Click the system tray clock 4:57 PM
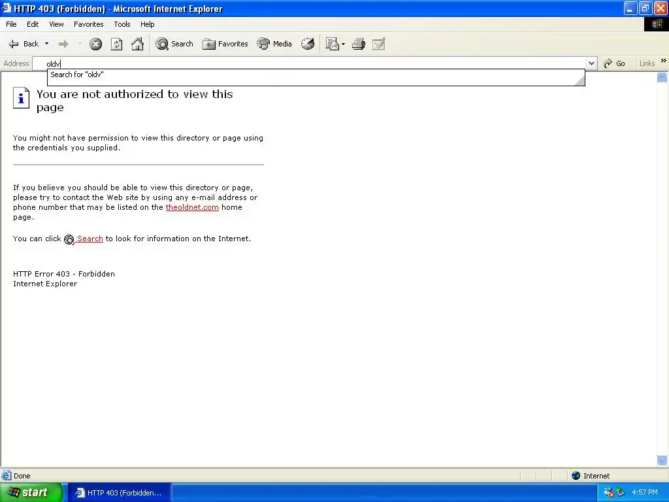The image size is (669, 502). click(644, 493)
